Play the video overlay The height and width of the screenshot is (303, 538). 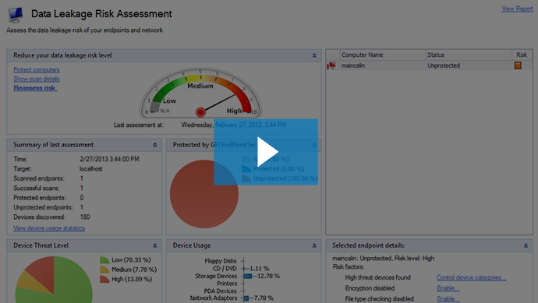click(266, 152)
